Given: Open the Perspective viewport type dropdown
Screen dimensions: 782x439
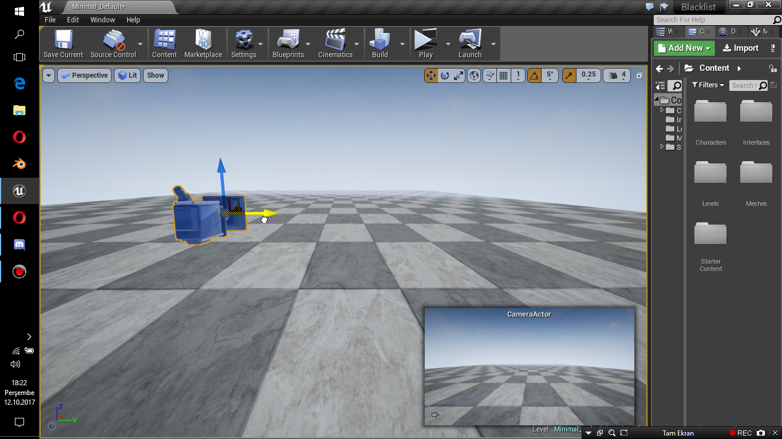Looking at the screenshot, I should (x=84, y=75).
